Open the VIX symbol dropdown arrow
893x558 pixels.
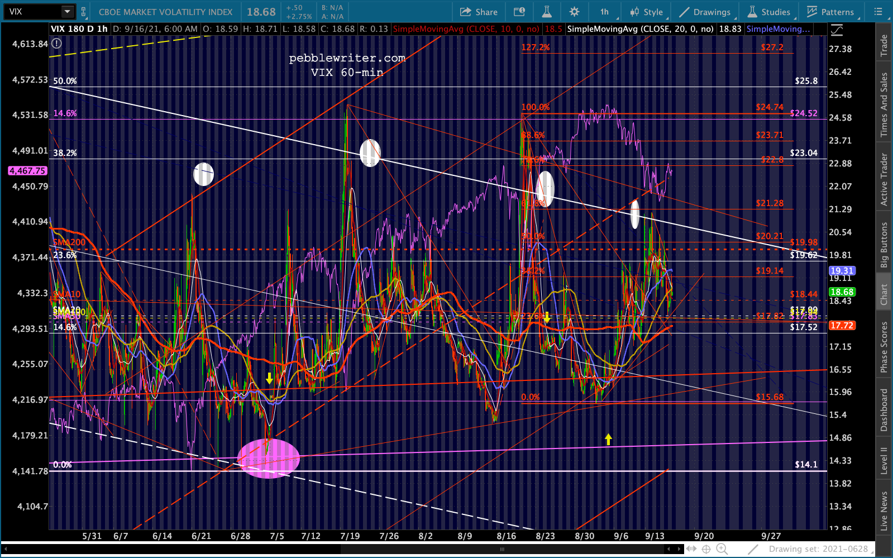coord(67,12)
